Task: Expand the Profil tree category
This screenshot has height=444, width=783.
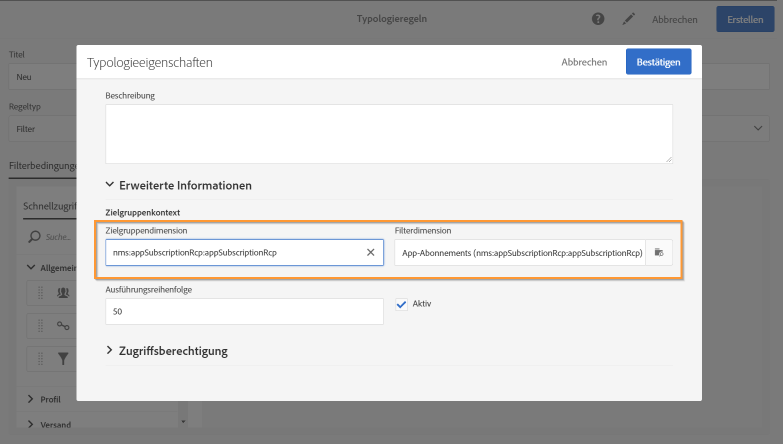Action: coord(30,399)
